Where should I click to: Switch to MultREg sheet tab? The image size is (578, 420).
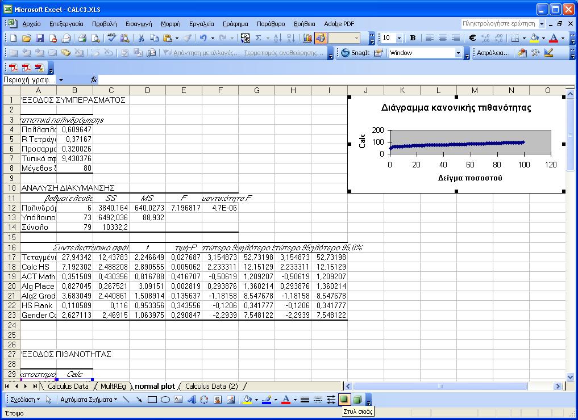113,386
